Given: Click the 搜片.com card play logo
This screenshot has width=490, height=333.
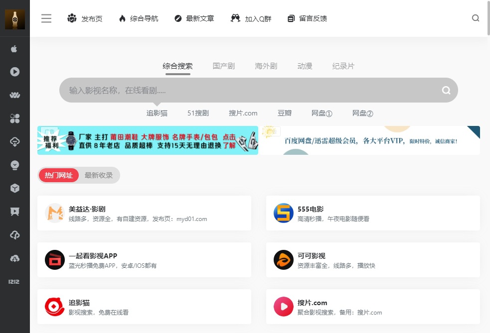Looking at the screenshot, I should (x=284, y=307).
